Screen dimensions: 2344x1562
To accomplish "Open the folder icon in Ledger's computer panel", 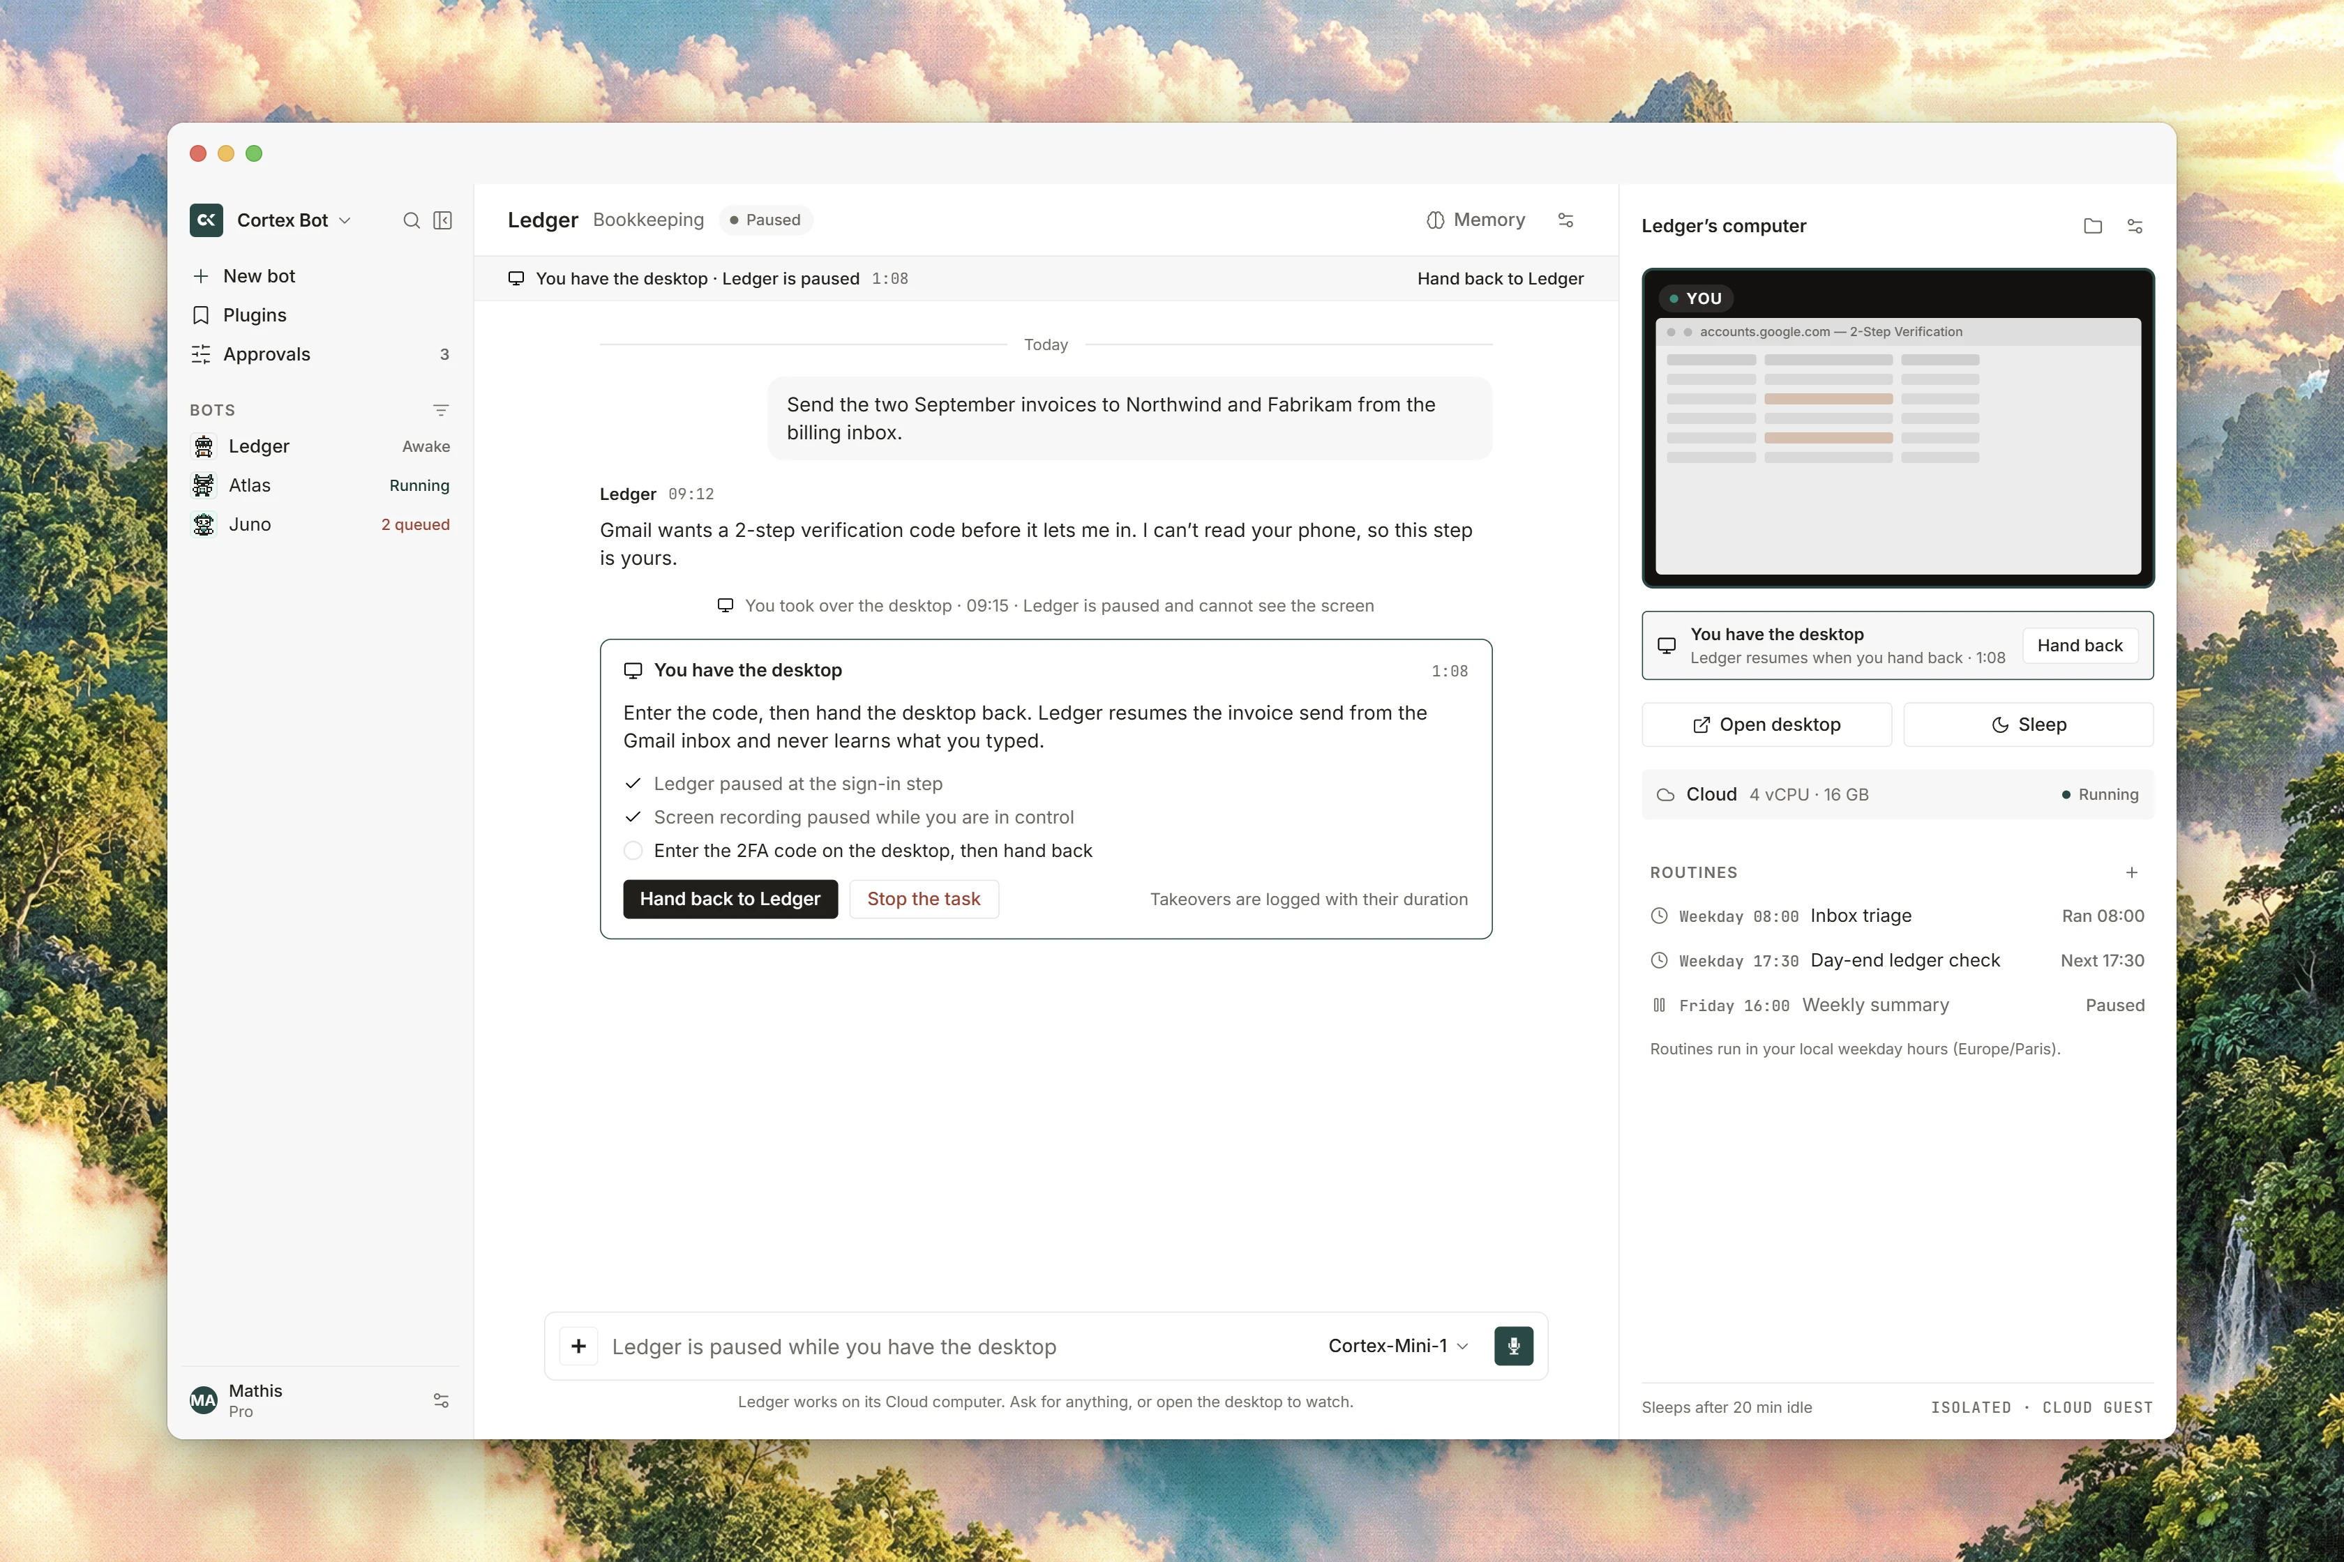I will tap(2093, 226).
